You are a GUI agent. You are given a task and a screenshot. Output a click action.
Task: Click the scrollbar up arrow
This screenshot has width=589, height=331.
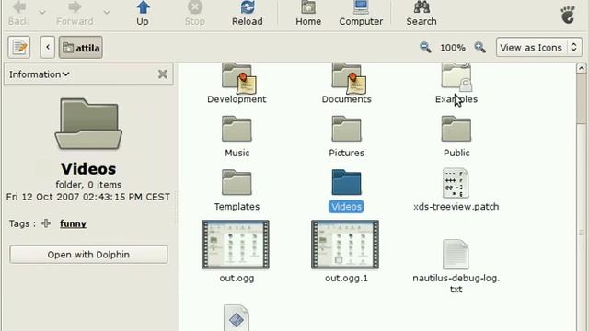pos(581,68)
